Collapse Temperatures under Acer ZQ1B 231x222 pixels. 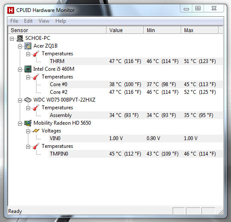28,54
